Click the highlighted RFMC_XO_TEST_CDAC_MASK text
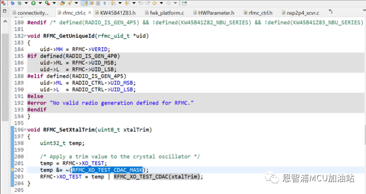The width and height of the screenshot is (366, 194). tap(107, 170)
